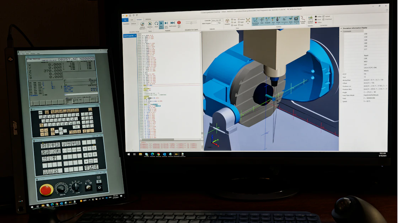The width and height of the screenshot is (398, 223).
Task: Open the File ribbon tab
Action: pos(125,20)
